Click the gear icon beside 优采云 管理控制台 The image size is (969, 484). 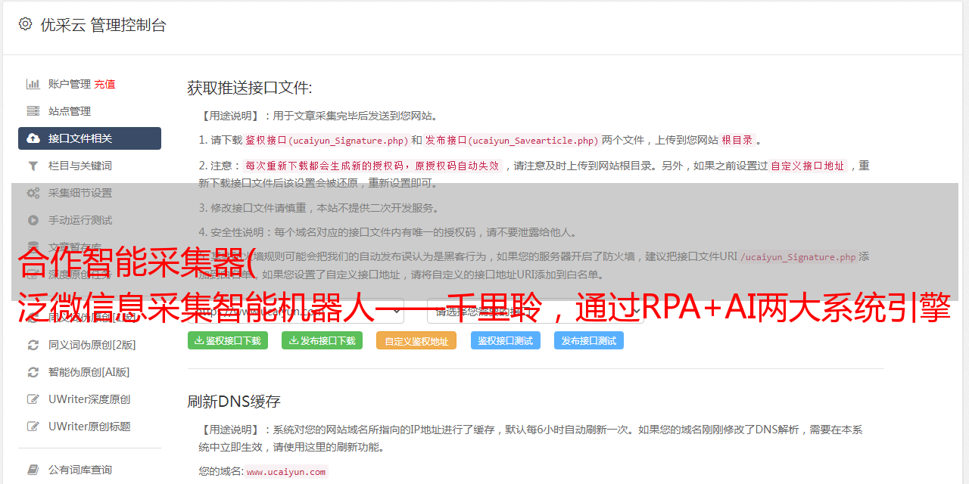[25, 24]
